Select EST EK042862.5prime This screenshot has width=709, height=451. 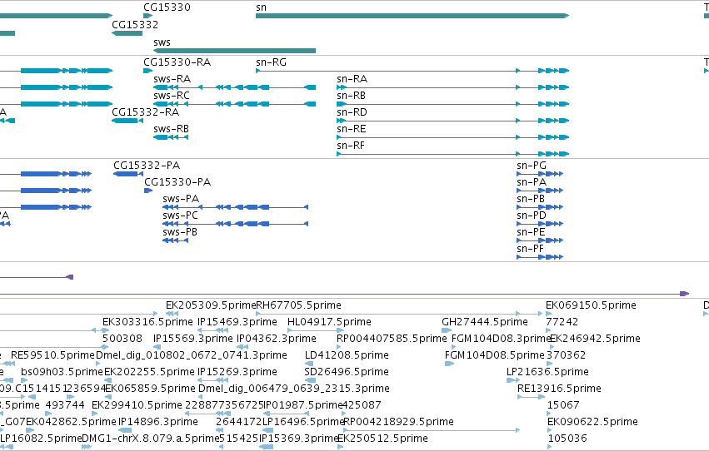30,431
